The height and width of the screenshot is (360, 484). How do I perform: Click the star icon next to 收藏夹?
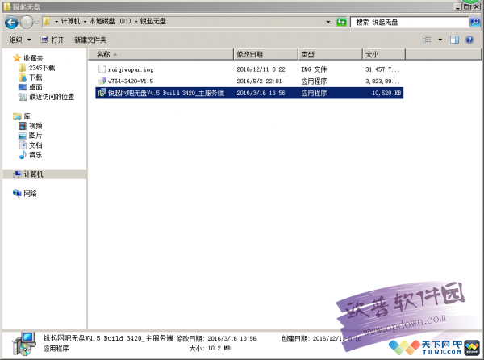pos(17,58)
